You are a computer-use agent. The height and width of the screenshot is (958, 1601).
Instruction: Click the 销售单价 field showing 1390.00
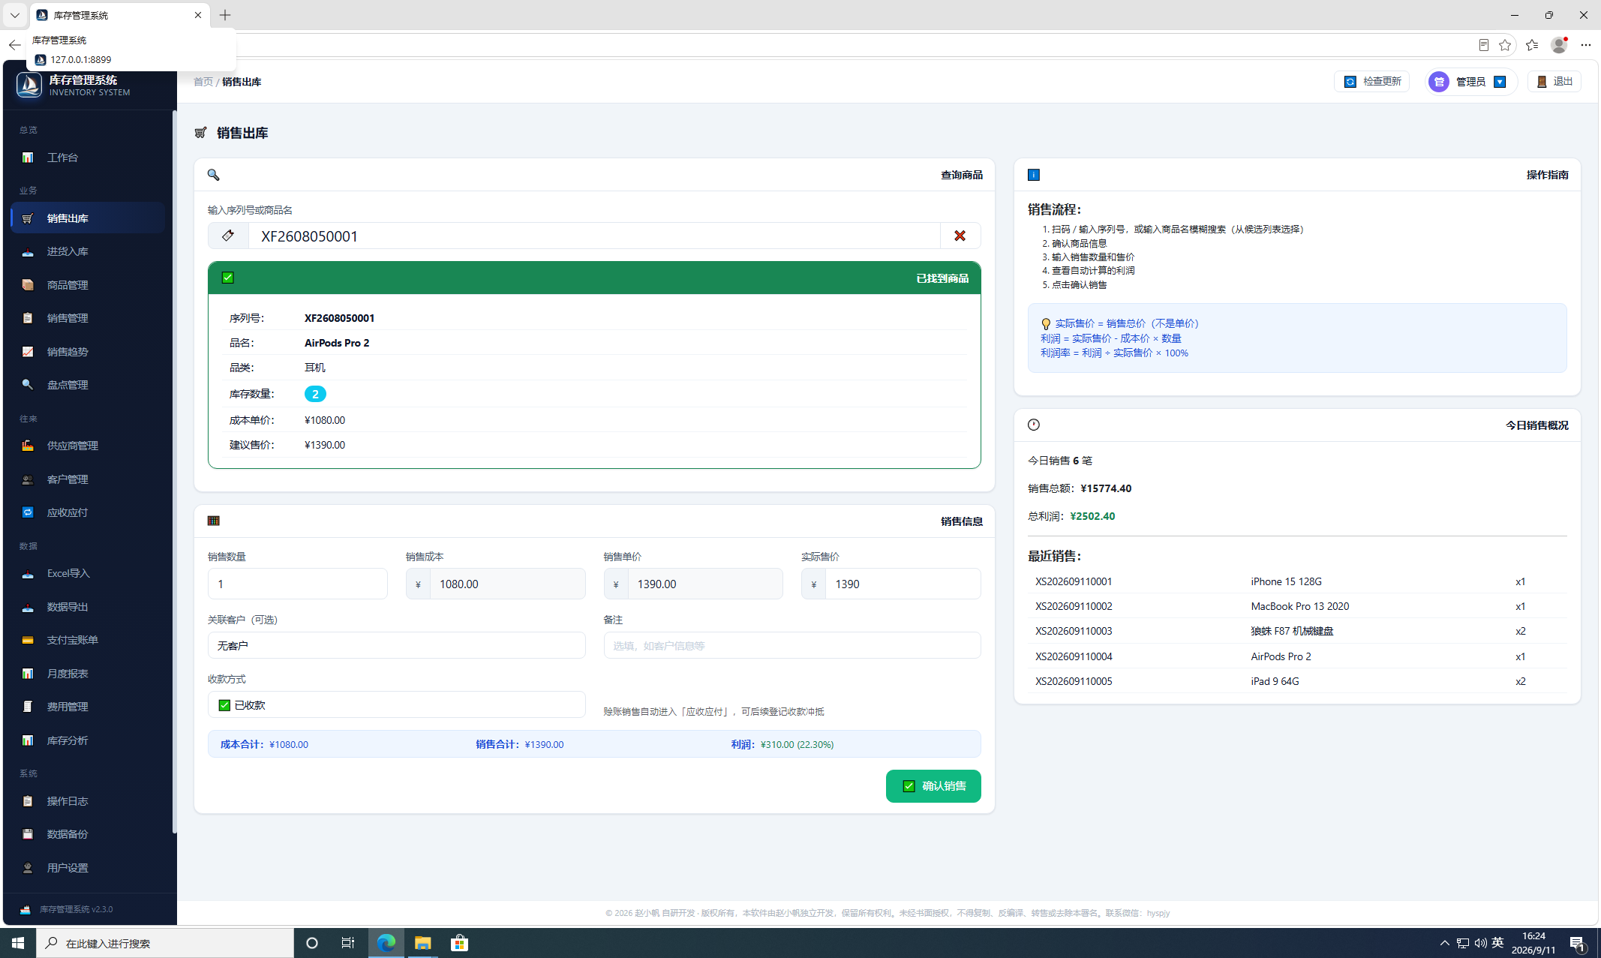pyautogui.click(x=705, y=584)
